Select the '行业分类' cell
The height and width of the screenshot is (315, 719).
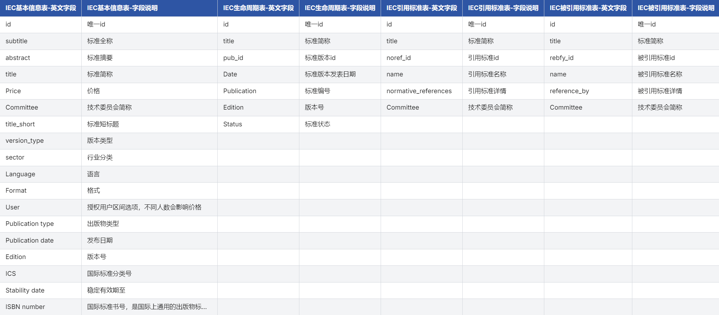click(150, 157)
